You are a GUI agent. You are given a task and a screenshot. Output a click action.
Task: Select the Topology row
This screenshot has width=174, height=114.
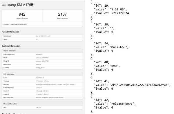pos(42,81)
